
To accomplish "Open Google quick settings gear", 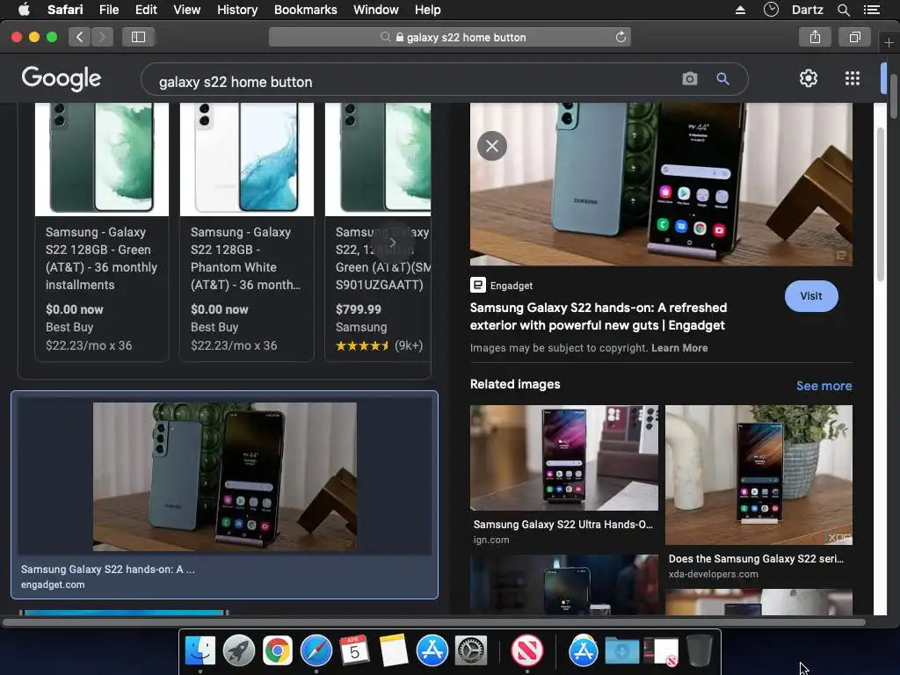I will pos(809,78).
